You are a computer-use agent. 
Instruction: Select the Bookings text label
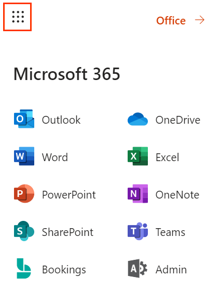pos(64,270)
